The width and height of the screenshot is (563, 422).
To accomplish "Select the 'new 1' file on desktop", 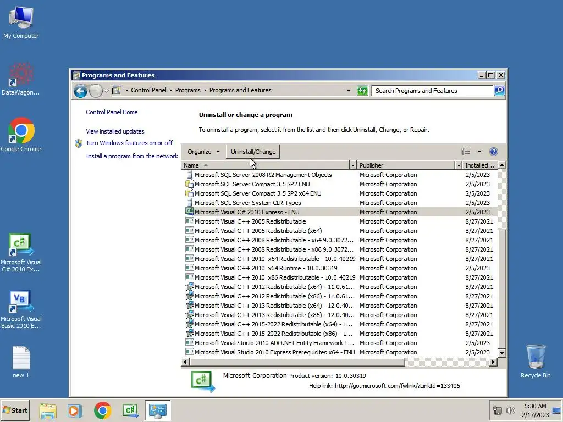I will click(x=21, y=362).
